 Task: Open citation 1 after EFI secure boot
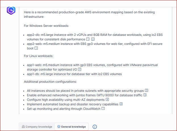pyautogui.click(x=36, y=48)
